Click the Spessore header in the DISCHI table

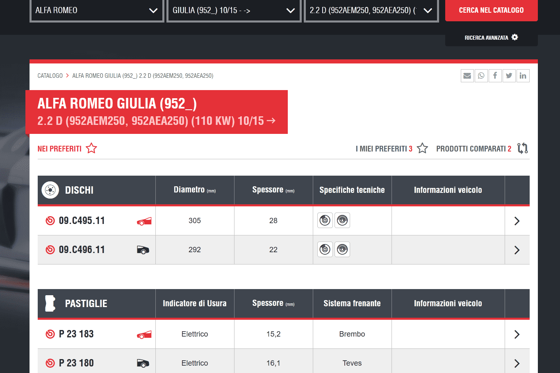pyautogui.click(x=273, y=190)
